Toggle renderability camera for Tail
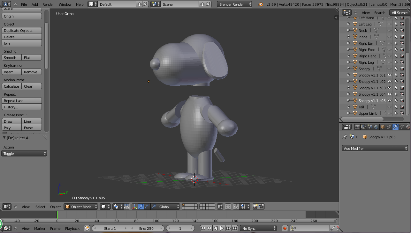Viewport: 411px width, 233px height. coord(402,107)
